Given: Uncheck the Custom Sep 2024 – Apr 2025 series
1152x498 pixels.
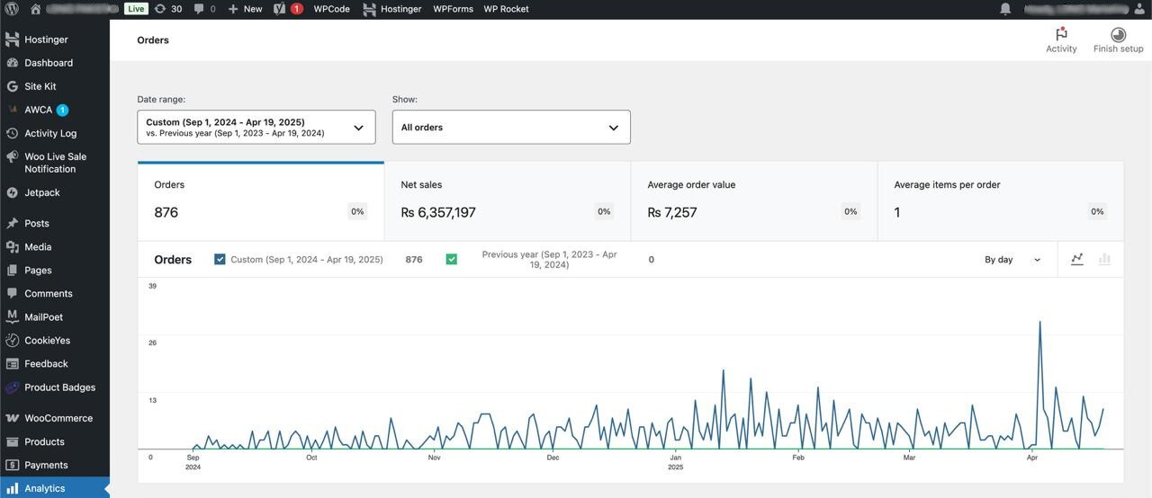Looking at the screenshot, I should pos(220,259).
